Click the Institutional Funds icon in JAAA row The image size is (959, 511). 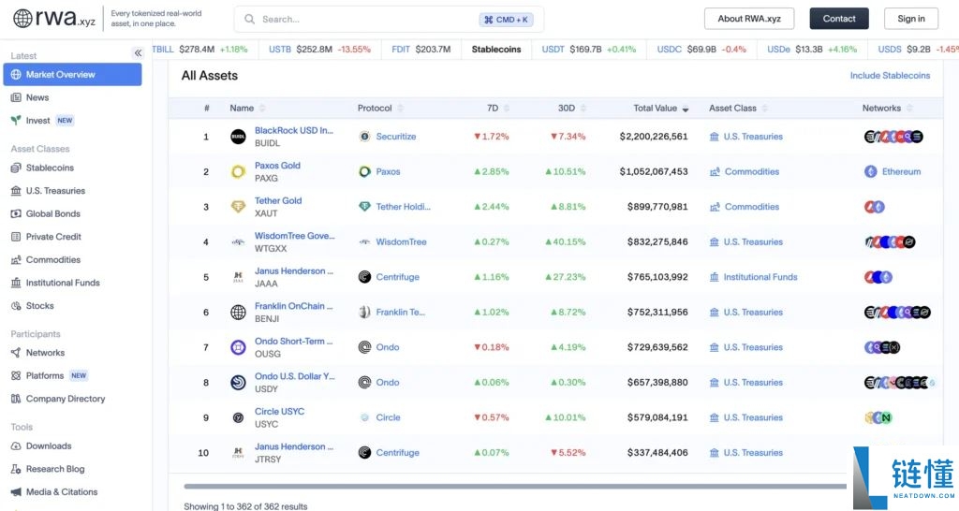(x=714, y=277)
